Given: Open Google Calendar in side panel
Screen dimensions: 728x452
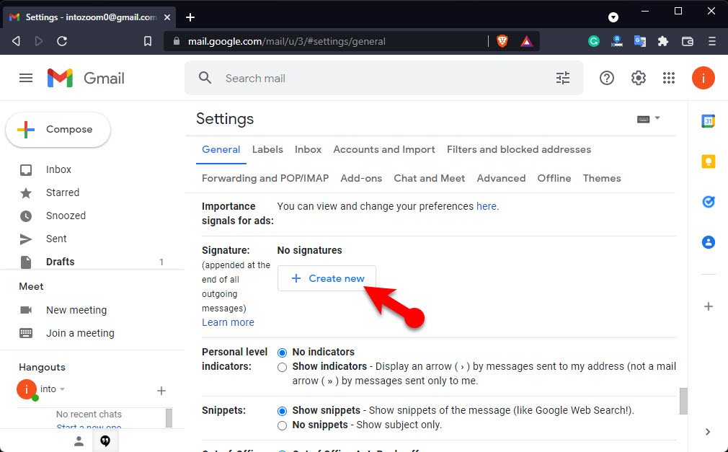Looking at the screenshot, I should point(708,121).
